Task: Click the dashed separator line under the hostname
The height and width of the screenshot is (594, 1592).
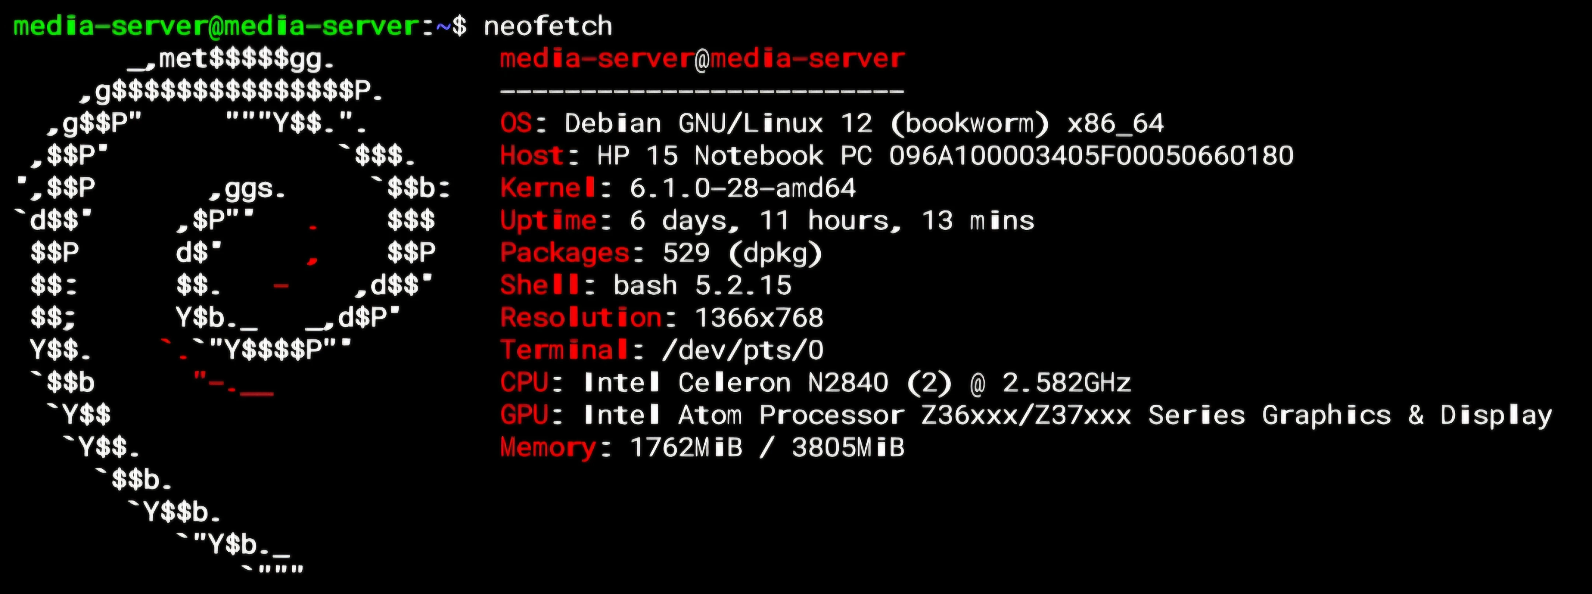Action: (x=702, y=91)
